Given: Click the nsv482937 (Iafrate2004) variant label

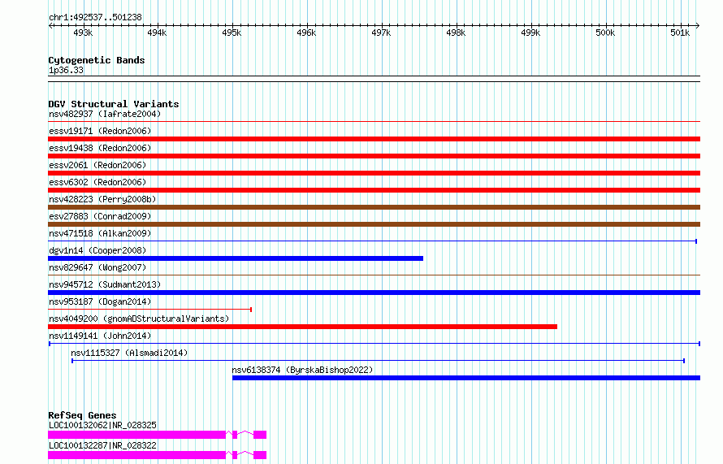Looking at the screenshot, I should (x=105, y=114).
